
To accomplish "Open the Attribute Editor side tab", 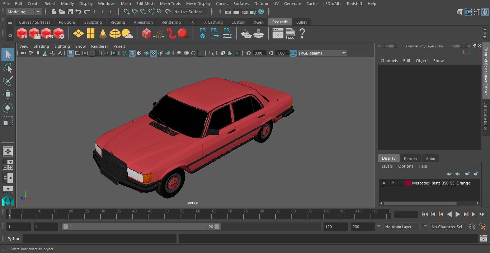I will (x=486, y=118).
